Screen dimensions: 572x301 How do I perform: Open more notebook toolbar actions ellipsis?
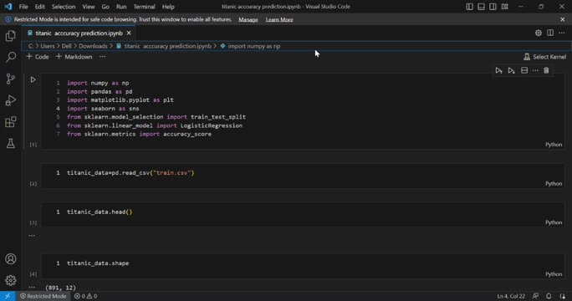[103, 57]
